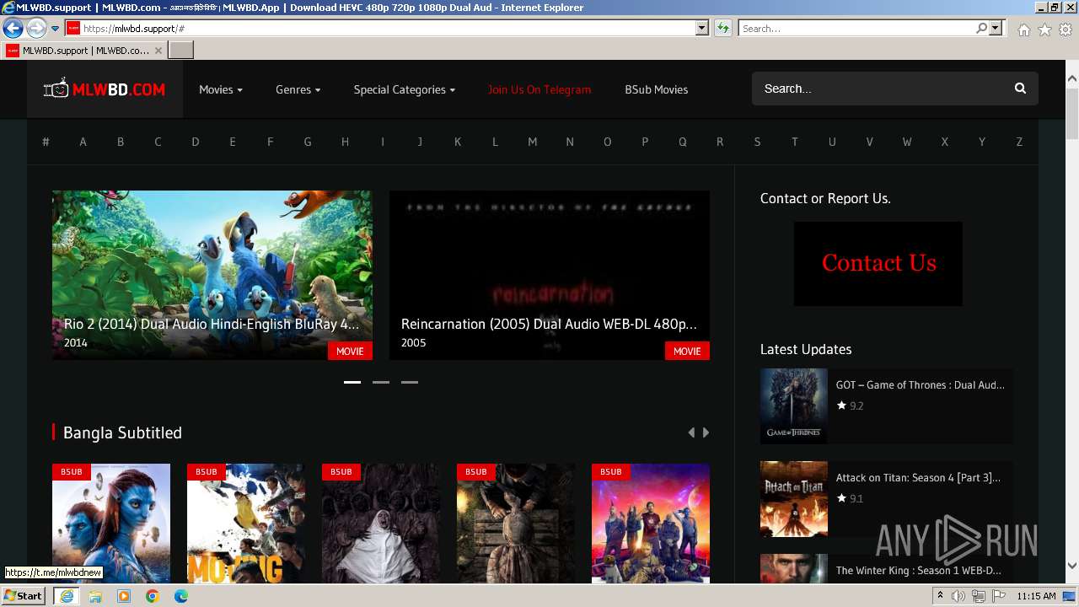
Task: Open the Reincarnation (2005) slider thumbnail
Action: (x=550, y=275)
